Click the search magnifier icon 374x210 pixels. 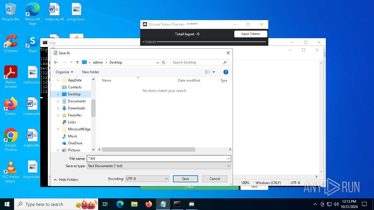(225, 62)
